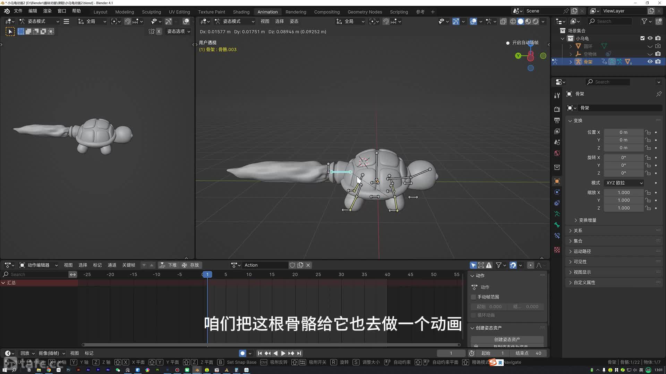This screenshot has height=374, width=666.
Task: Open the Object Constraints properties tab
Action: [x=557, y=203]
